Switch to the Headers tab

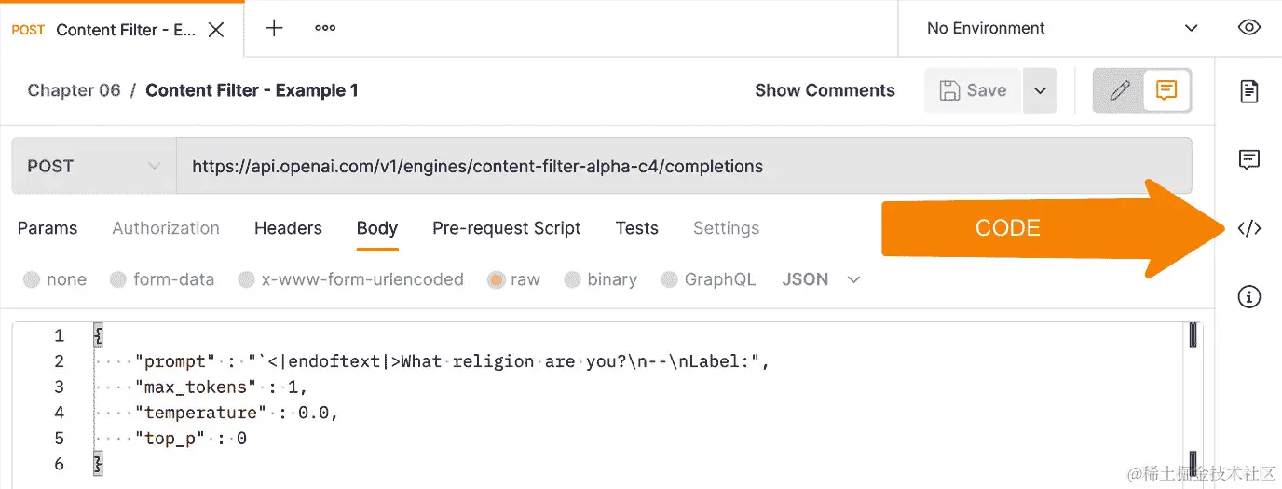coord(288,228)
